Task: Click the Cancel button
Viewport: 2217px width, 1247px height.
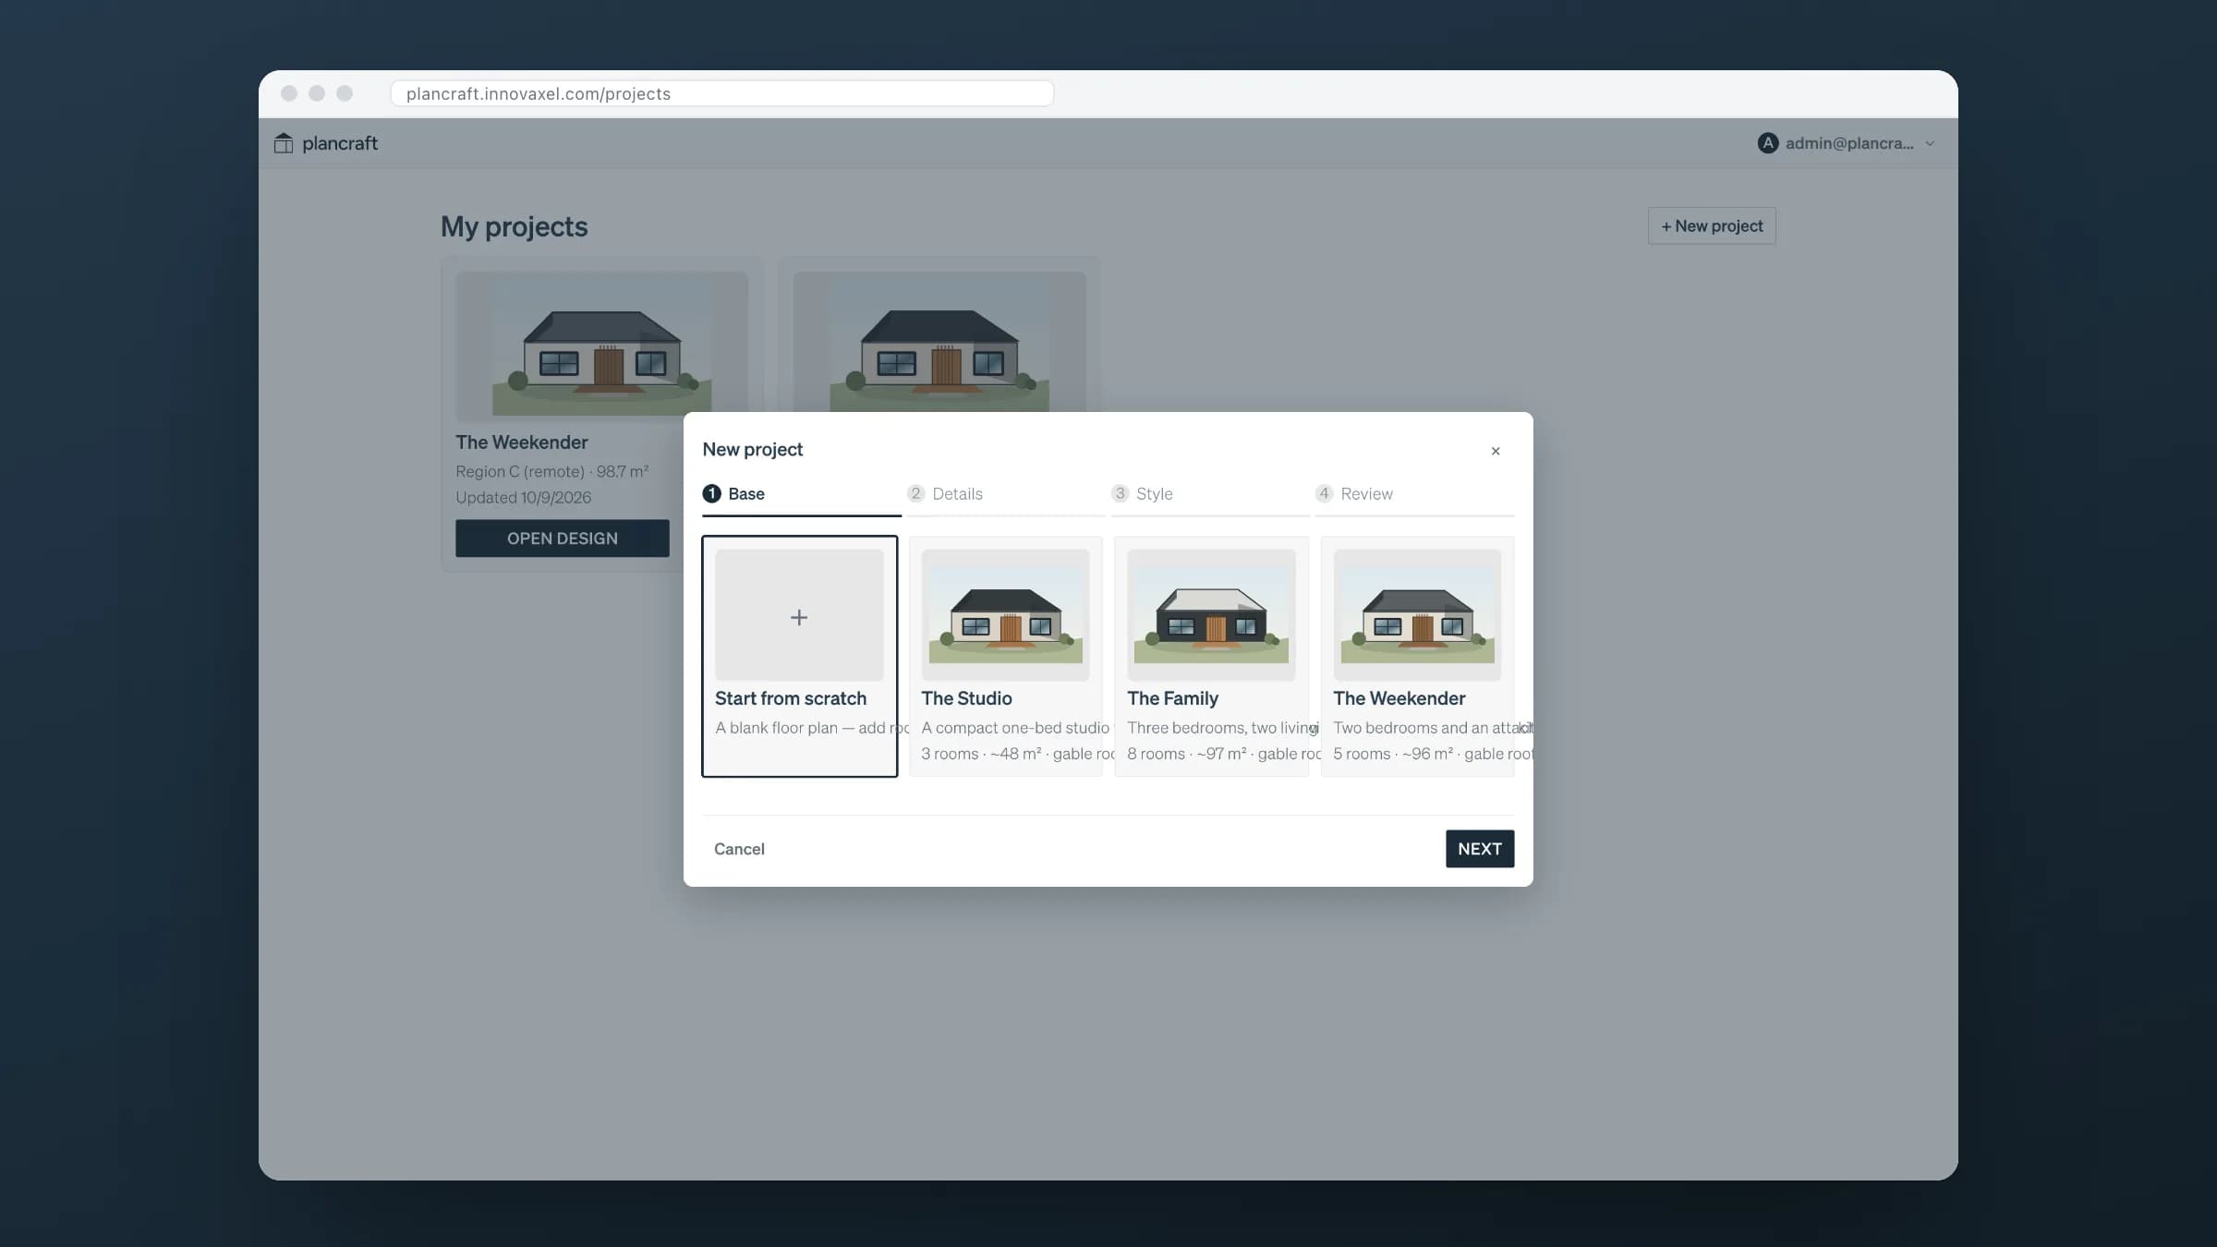Action: click(x=739, y=849)
